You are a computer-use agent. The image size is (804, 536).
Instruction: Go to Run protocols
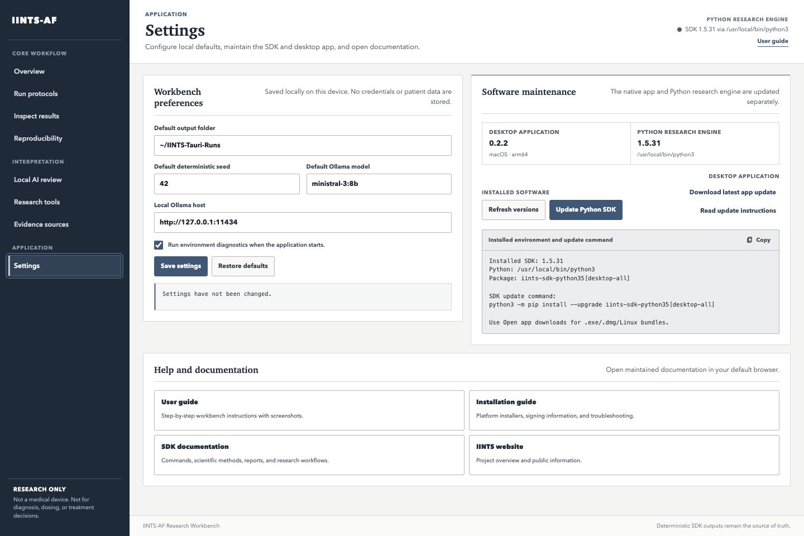coord(65,94)
